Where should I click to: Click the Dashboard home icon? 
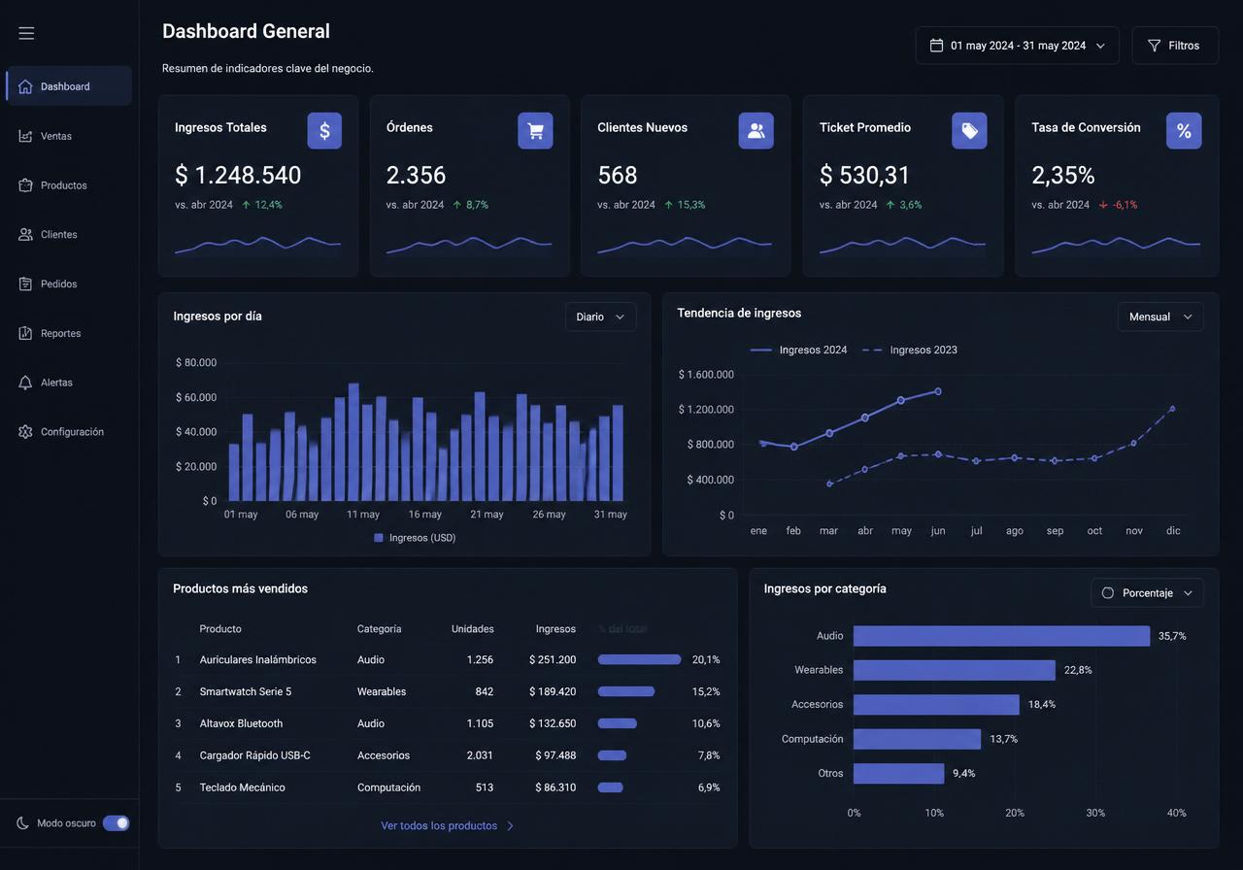point(25,86)
